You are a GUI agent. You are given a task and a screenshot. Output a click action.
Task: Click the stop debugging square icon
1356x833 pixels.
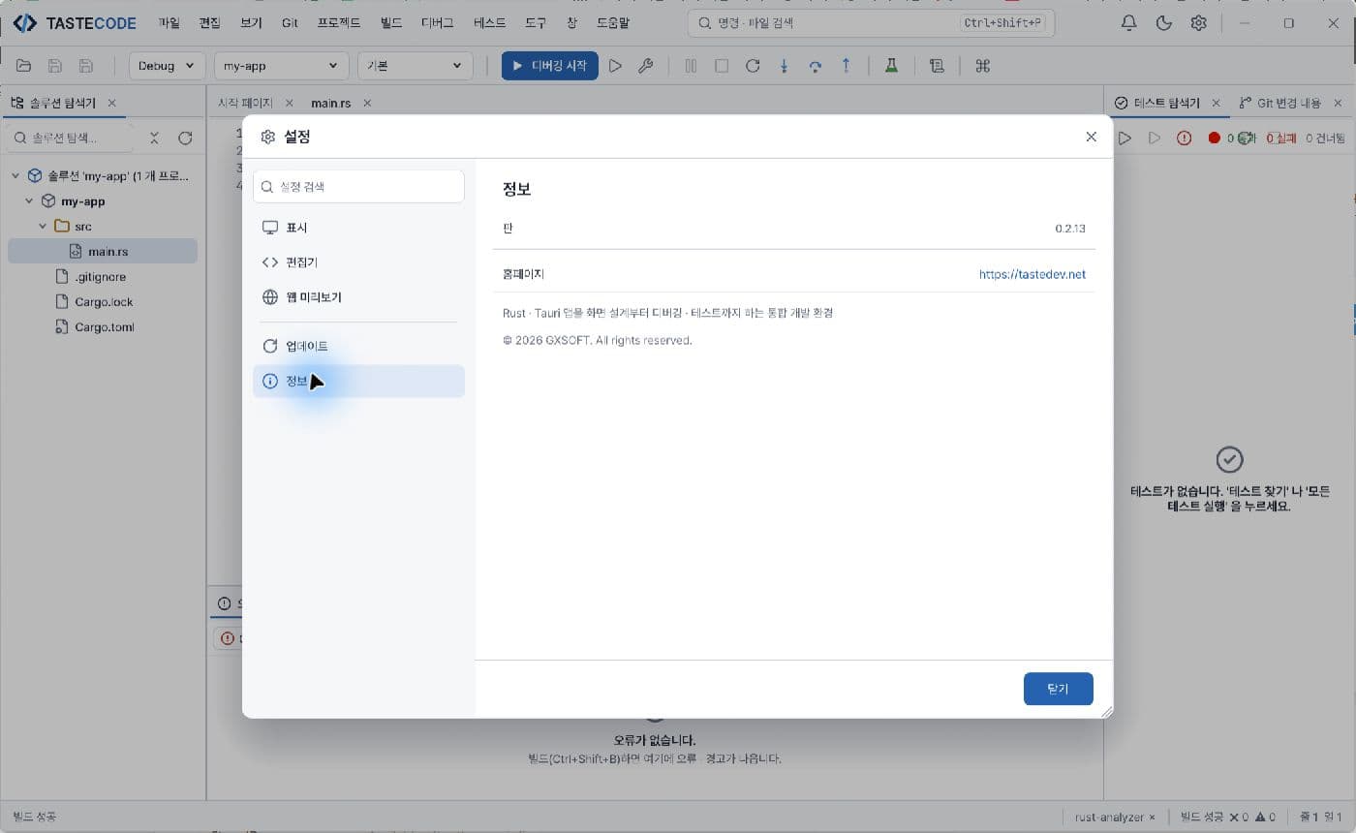pyautogui.click(x=722, y=66)
